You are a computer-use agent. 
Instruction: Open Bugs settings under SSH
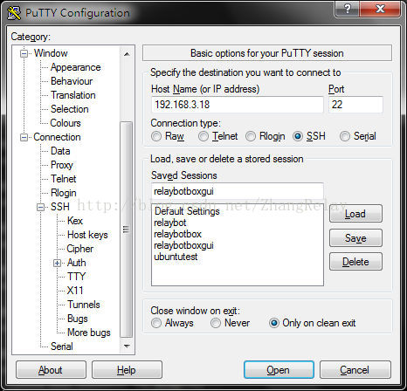78,319
